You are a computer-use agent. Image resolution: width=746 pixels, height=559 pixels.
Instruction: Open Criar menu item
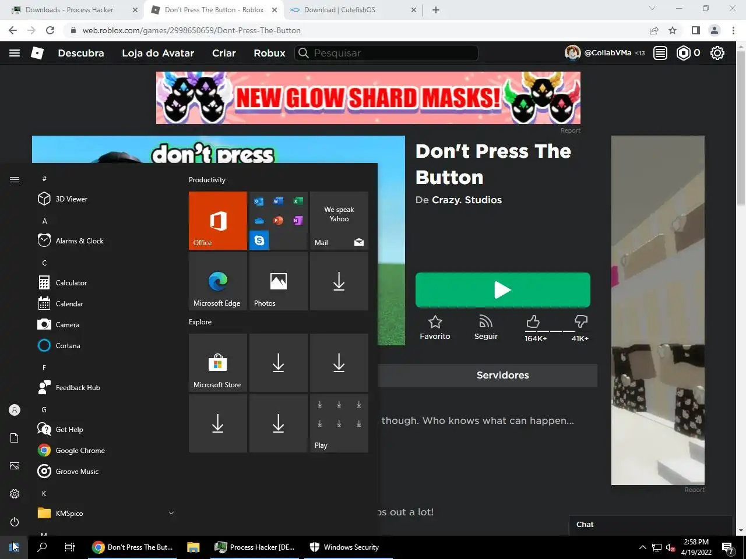(x=224, y=53)
